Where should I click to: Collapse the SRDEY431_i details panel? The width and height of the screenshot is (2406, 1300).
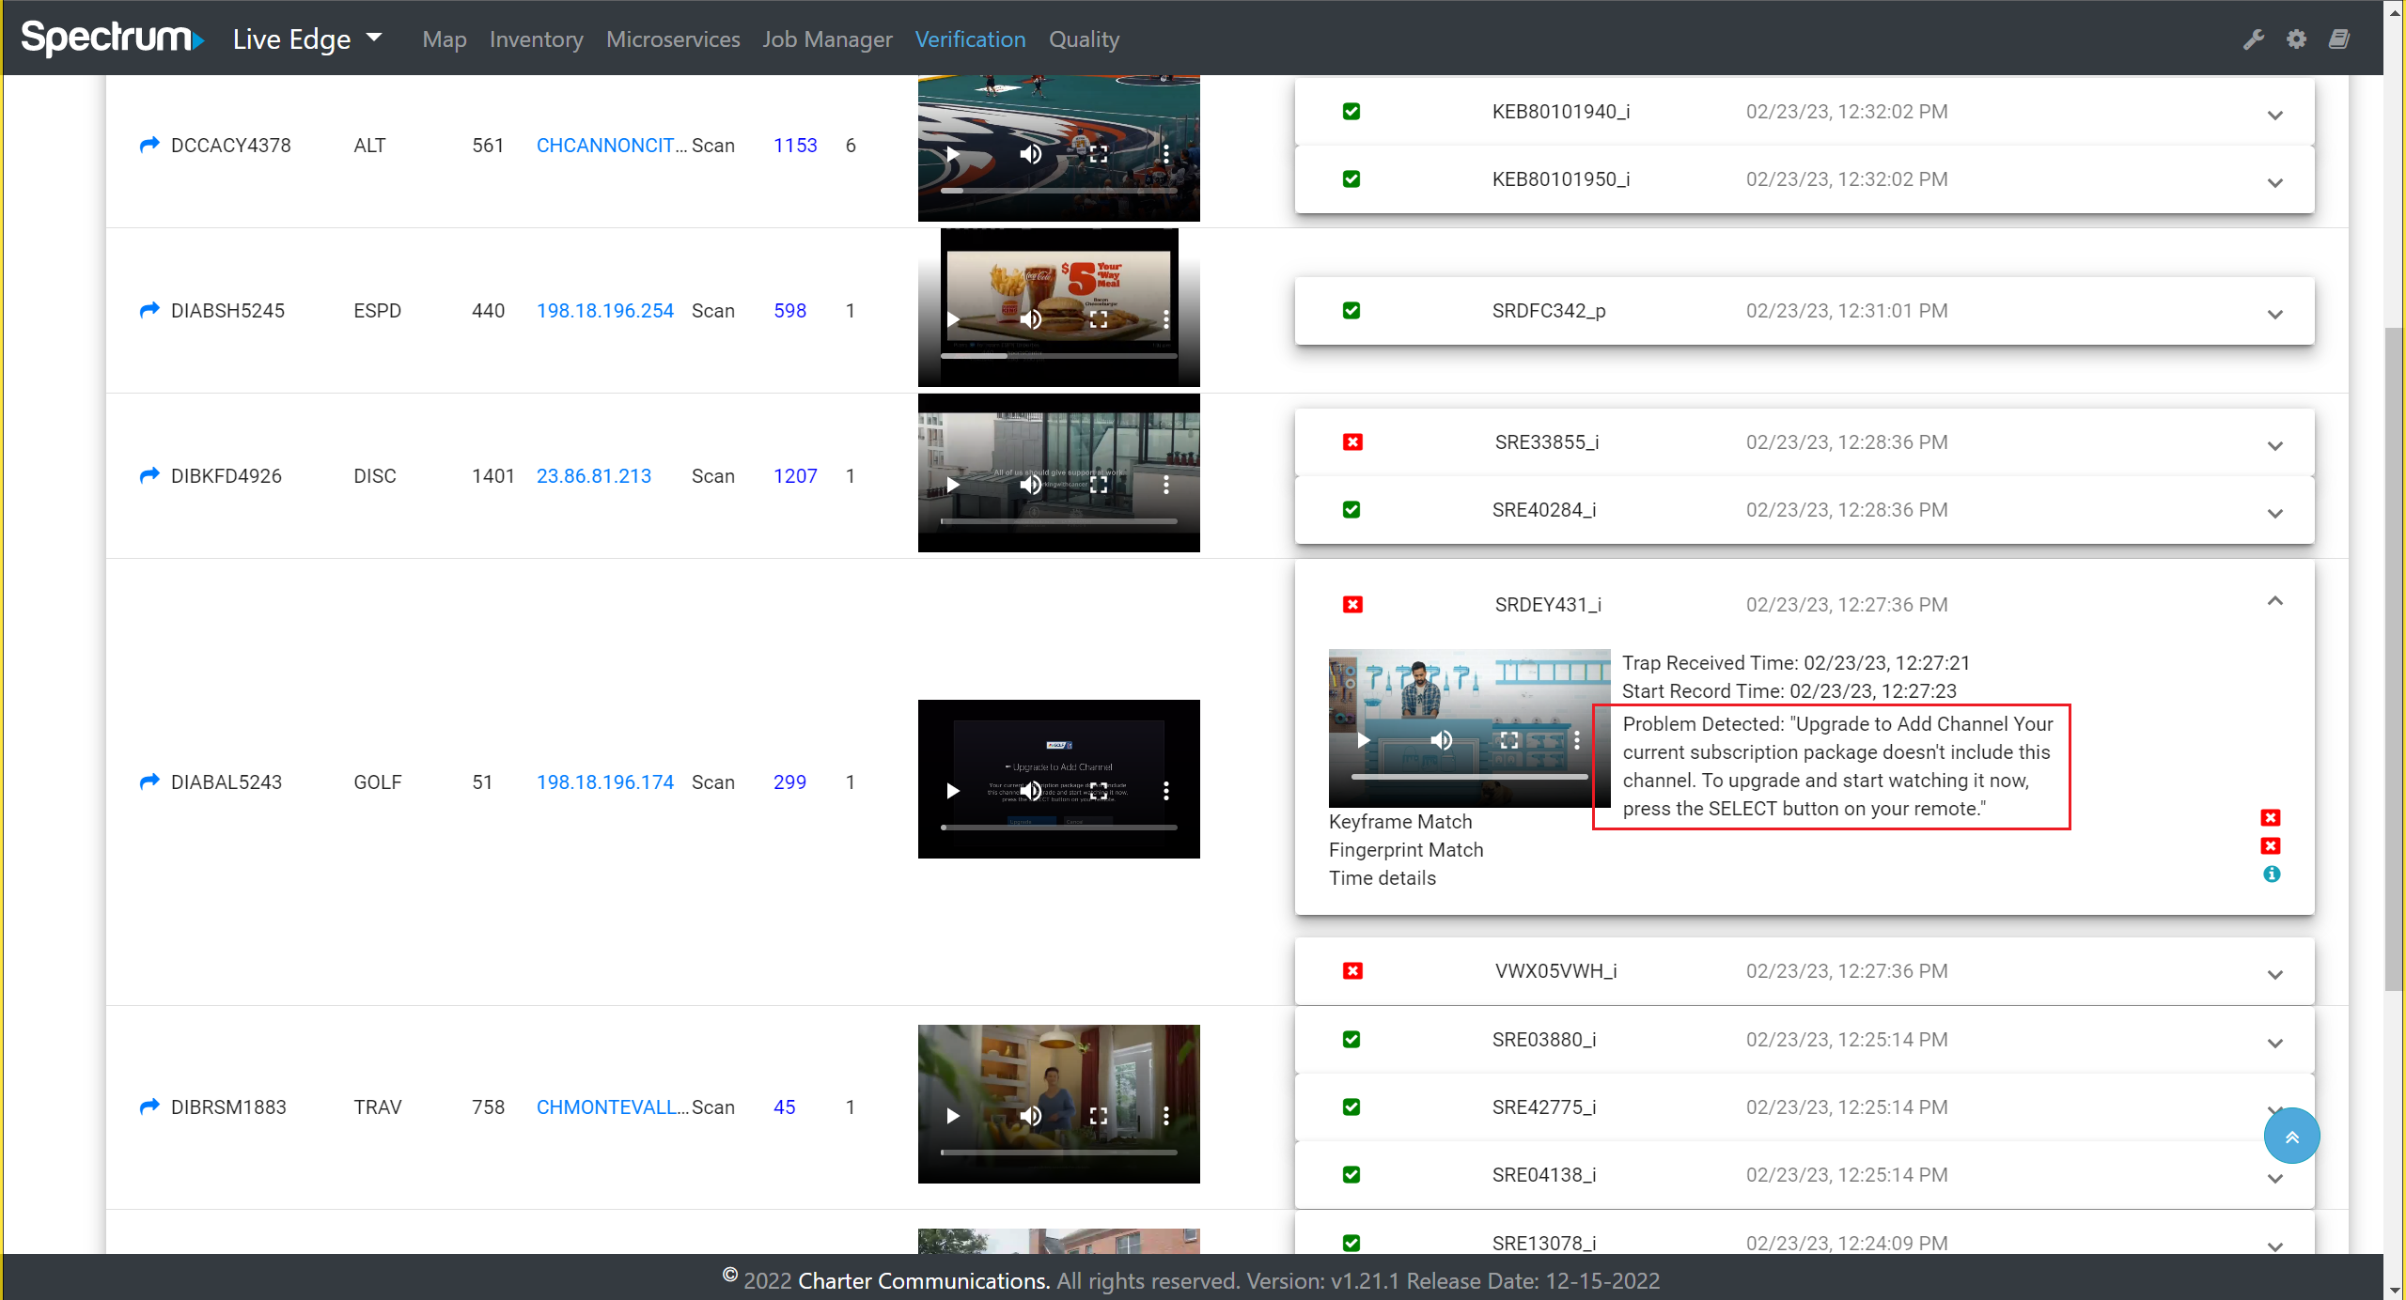2274,601
